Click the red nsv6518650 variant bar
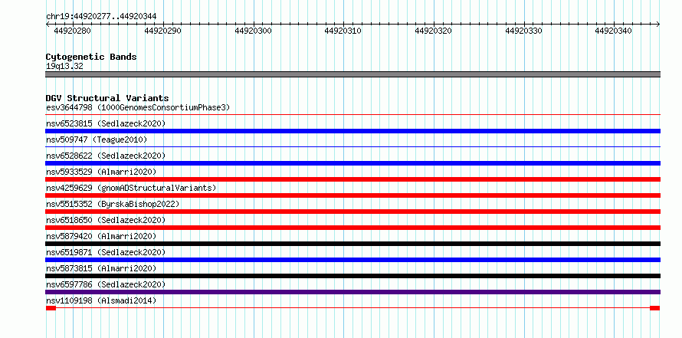682x338 pixels. click(x=352, y=228)
